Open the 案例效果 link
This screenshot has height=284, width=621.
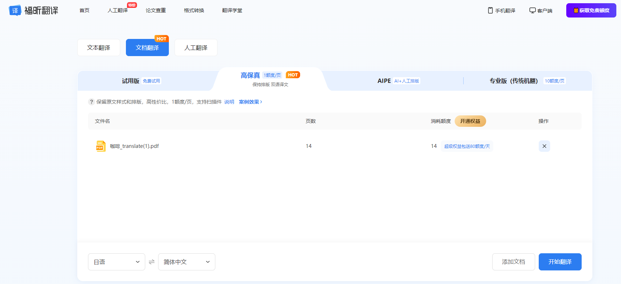click(x=250, y=102)
